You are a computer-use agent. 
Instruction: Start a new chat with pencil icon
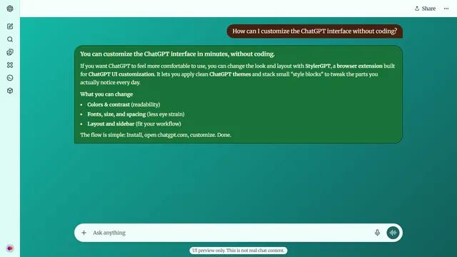[x=10, y=26]
